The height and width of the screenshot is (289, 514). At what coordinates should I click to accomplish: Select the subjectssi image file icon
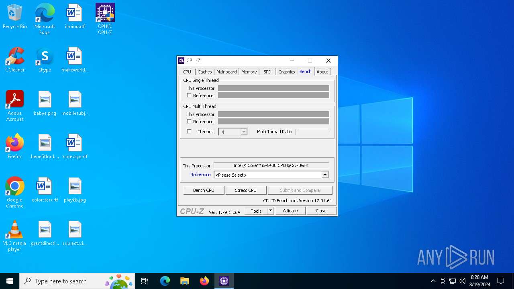click(x=75, y=233)
